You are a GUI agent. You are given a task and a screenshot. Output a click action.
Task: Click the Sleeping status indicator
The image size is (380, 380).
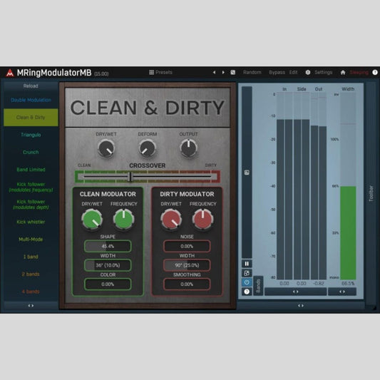(359, 72)
